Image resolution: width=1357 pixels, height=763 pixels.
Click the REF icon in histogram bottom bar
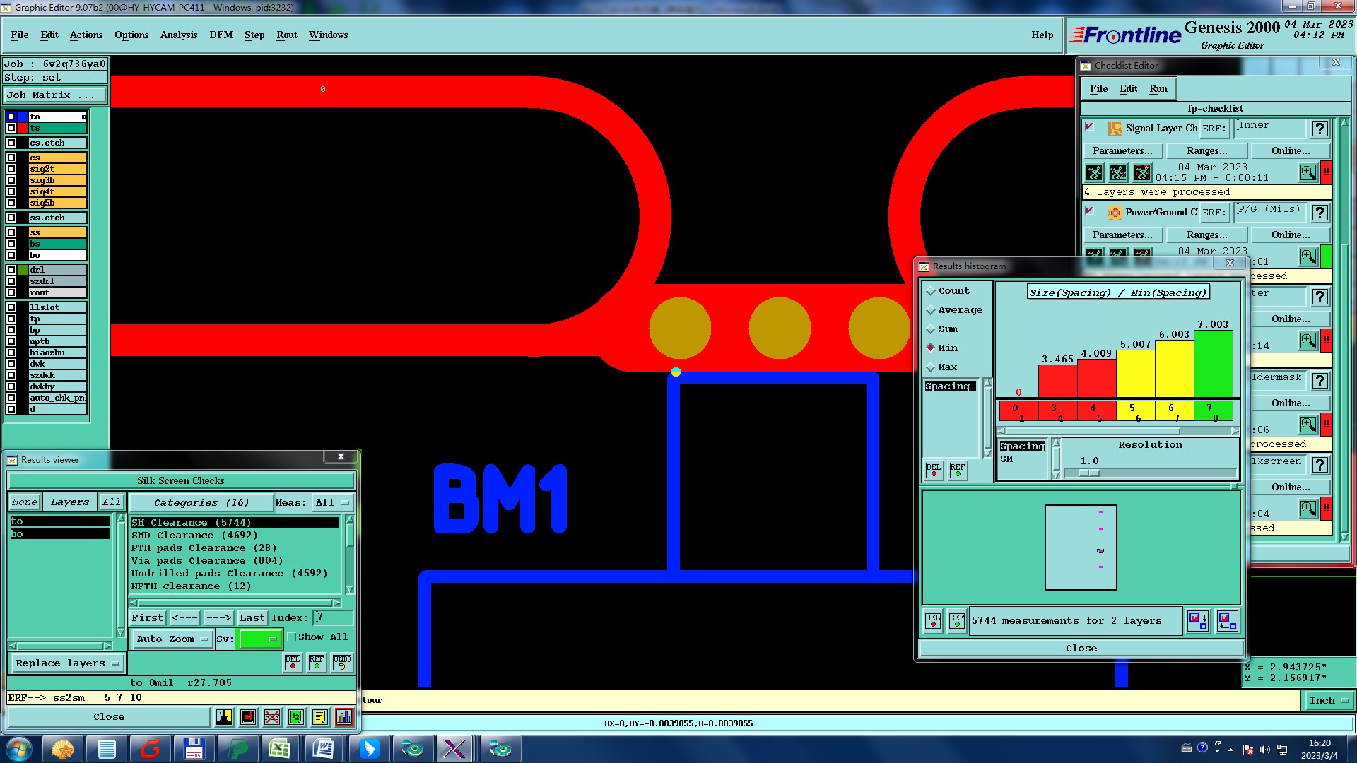(x=956, y=621)
